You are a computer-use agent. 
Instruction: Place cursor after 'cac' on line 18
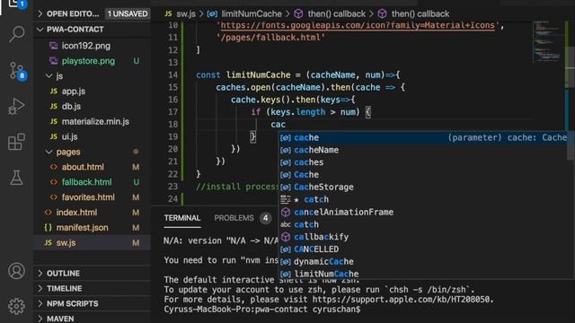pos(286,125)
